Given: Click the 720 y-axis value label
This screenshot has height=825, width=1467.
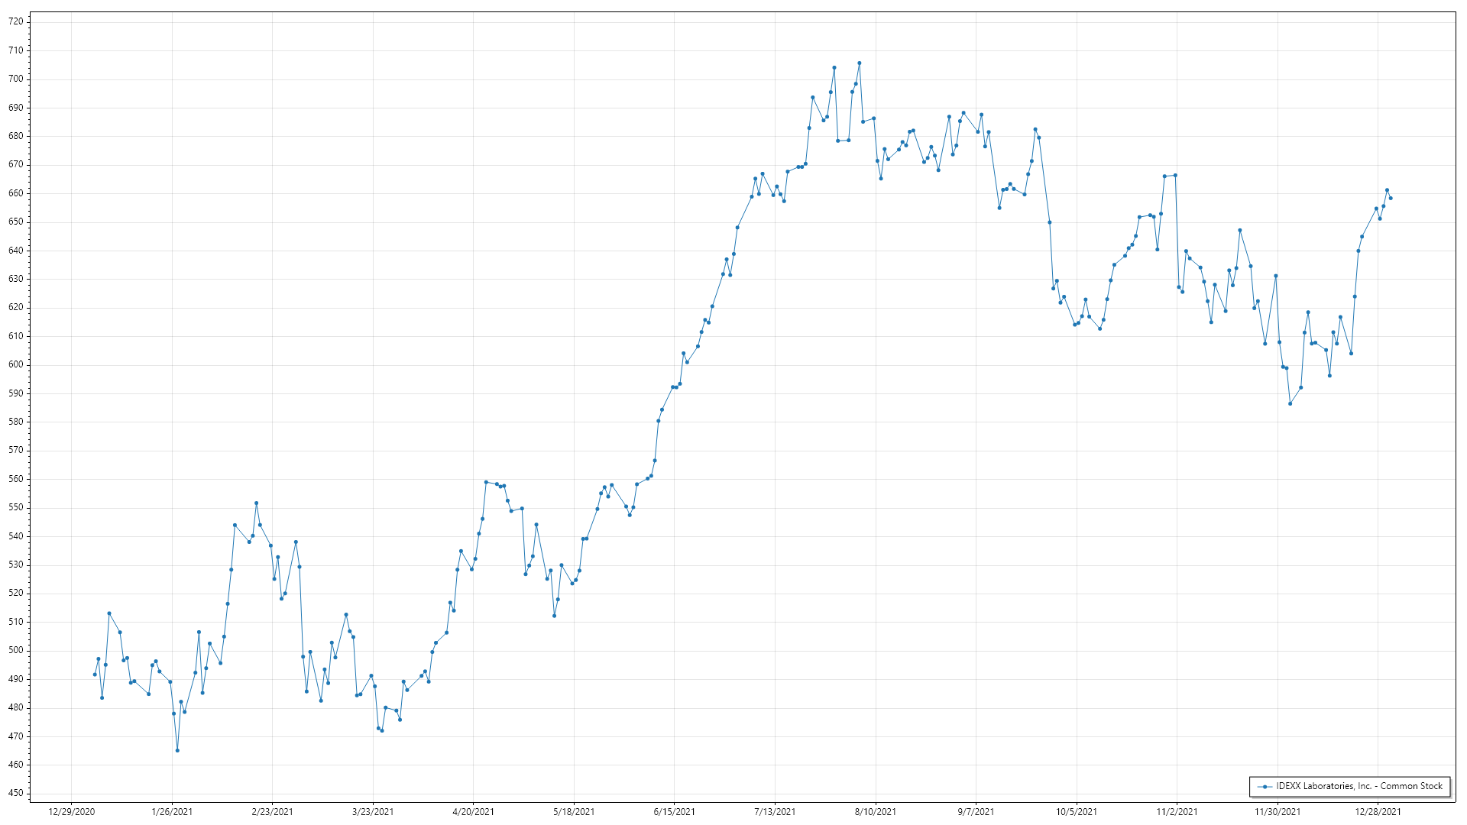Looking at the screenshot, I should pyautogui.click(x=16, y=21).
